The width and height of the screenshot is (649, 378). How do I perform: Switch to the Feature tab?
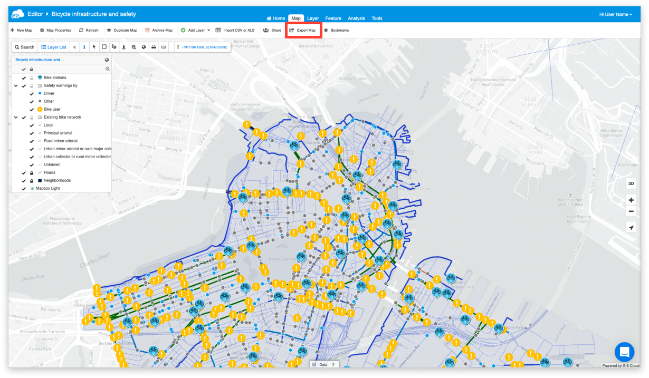(x=333, y=18)
